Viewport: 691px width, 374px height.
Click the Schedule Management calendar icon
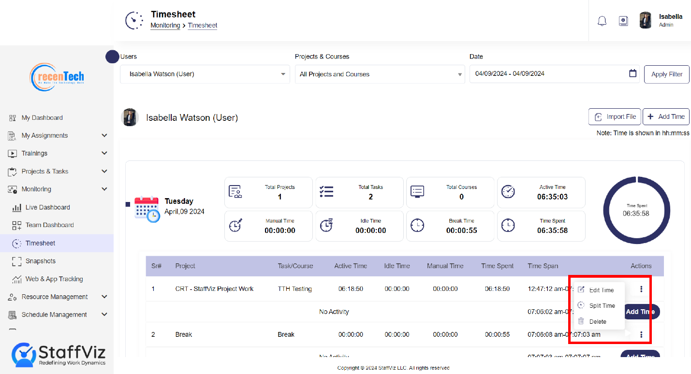(13, 315)
